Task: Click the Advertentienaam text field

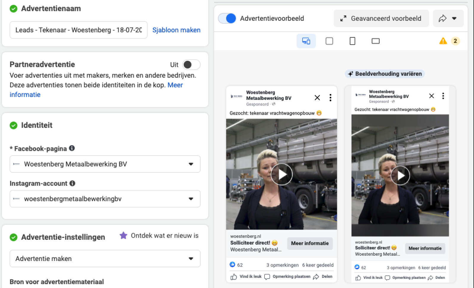Action: tap(79, 30)
